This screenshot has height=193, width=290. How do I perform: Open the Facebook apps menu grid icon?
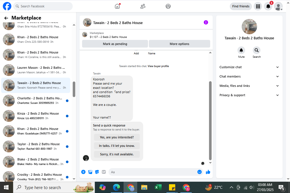click(x=258, y=7)
